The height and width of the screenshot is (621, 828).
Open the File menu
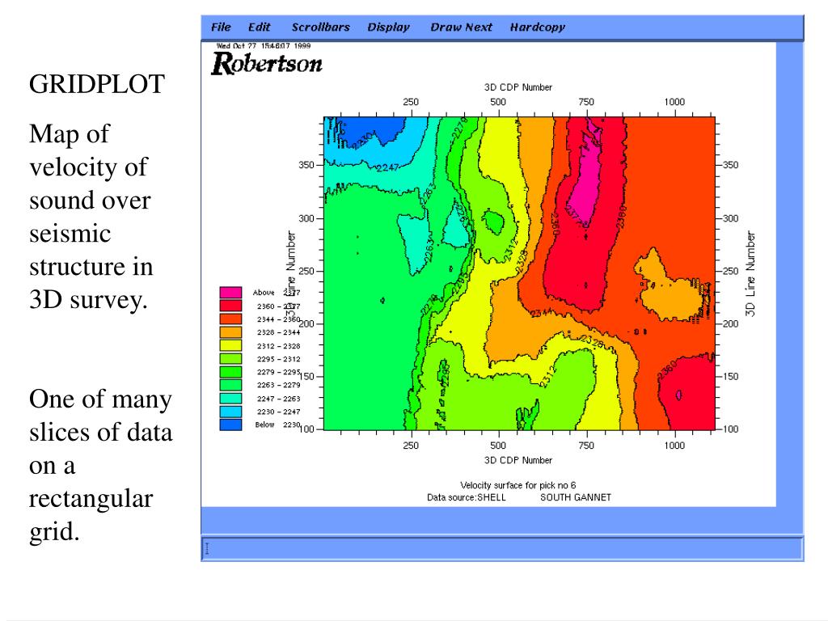point(221,27)
